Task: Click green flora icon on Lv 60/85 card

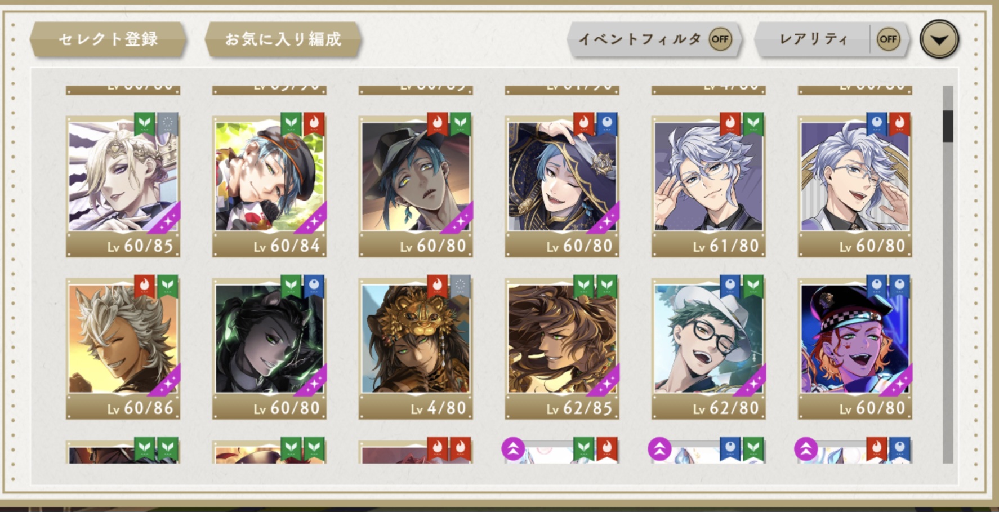Action: pos(145,123)
